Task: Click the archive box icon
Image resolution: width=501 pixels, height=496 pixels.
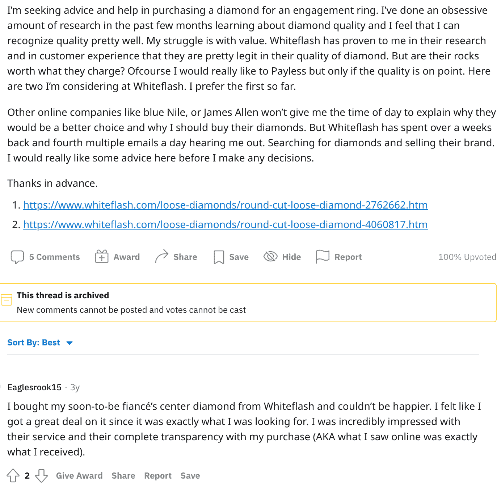Action: tap(7, 300)
